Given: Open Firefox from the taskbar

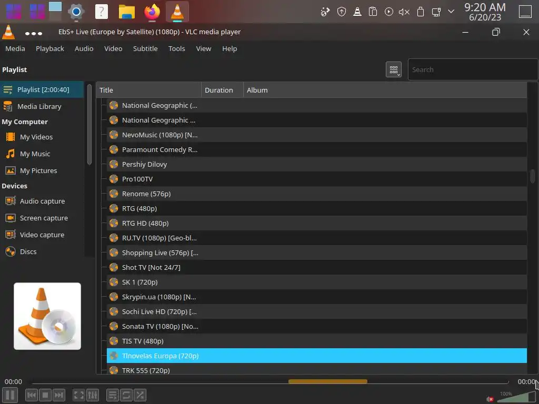Looking at the screenshot, I should coord(152,12).
